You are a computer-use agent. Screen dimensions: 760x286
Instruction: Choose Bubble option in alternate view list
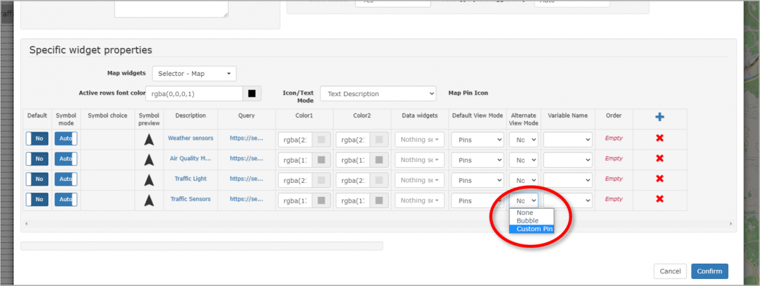(x=528, y=221)
